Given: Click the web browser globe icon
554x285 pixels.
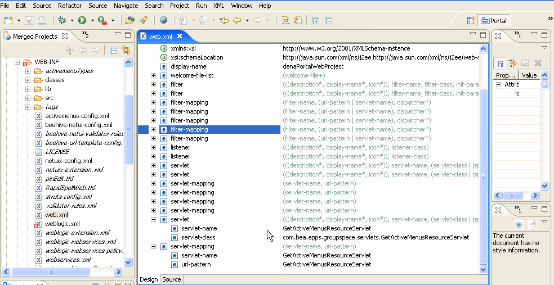Looking at the screenshot, I should tap(163, 20).
